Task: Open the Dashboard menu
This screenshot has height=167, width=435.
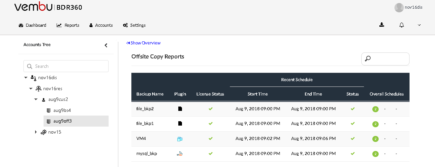Action: click(x=33, y=25)
